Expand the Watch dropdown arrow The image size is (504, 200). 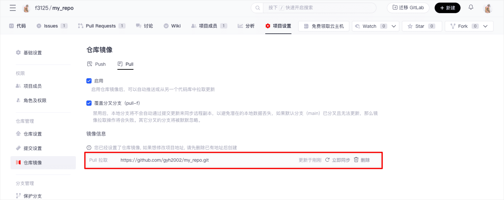pyautogui.click(x=394, y=26)
